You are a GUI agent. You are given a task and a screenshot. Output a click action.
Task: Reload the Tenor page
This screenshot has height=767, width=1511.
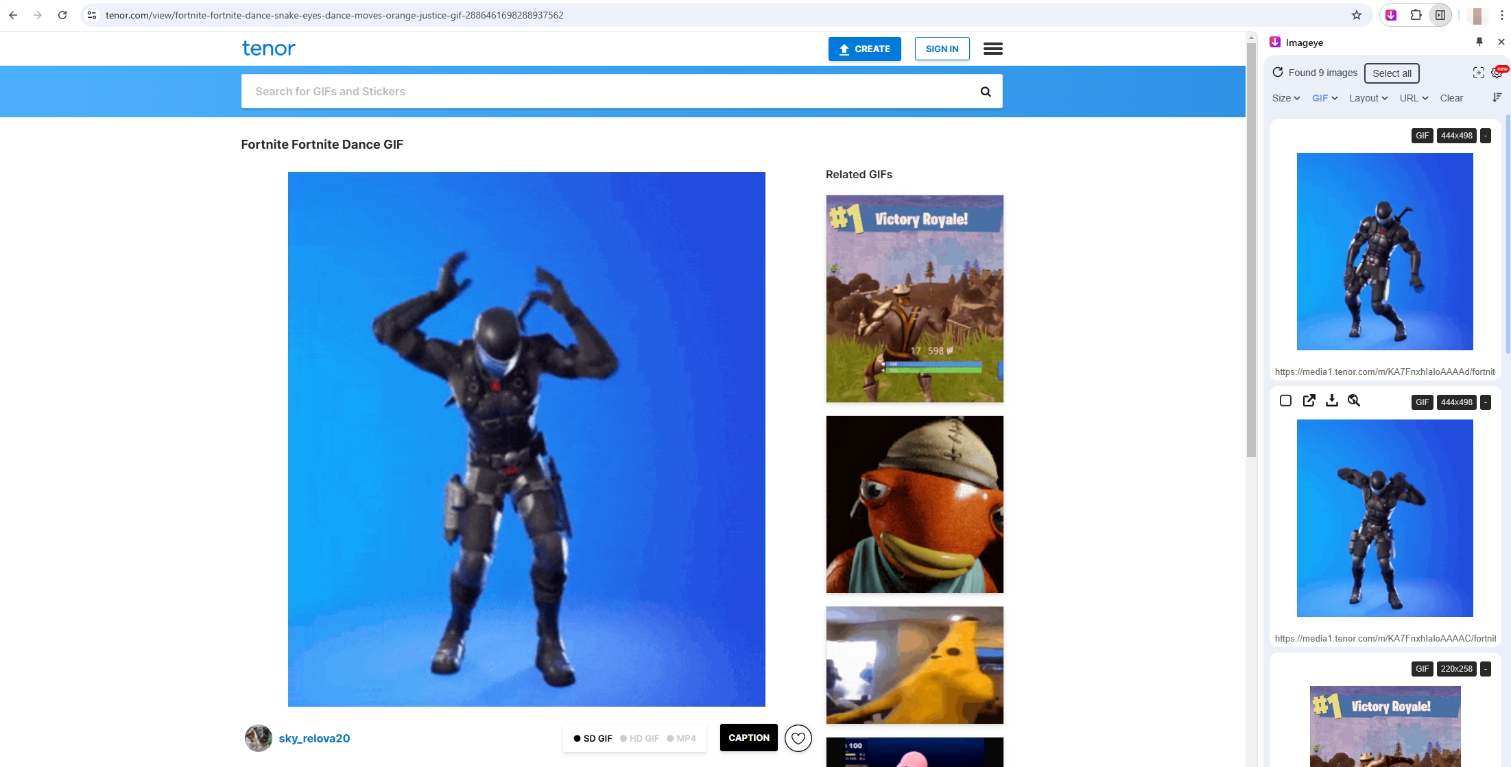[62, 15]
